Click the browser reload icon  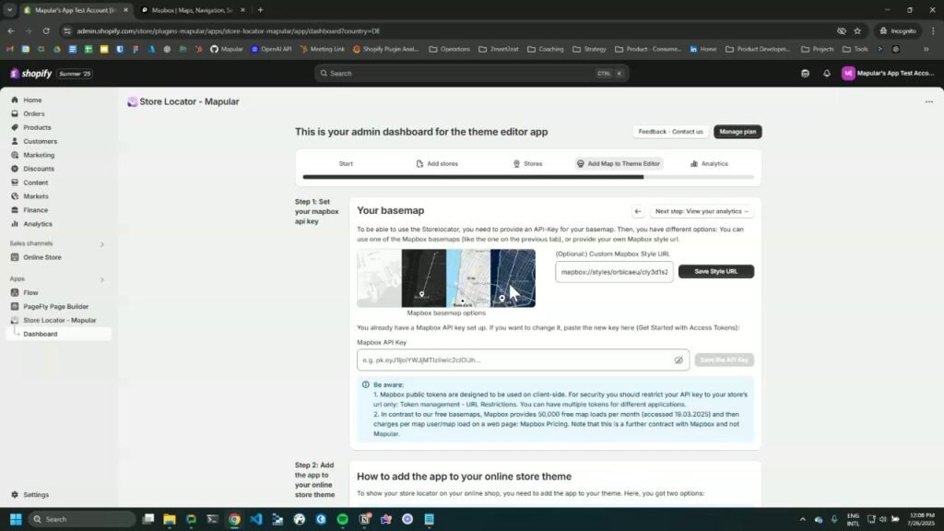[x=46, y=30]
